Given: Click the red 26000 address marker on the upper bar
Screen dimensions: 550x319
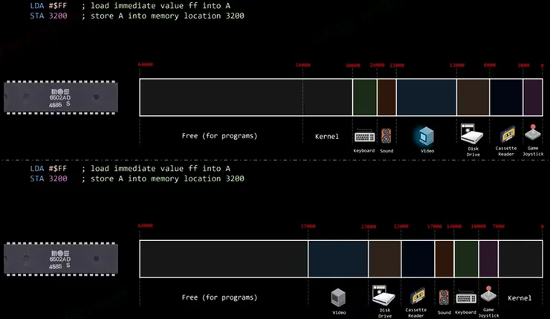Looking at the screenshot, I should point(377,65).
